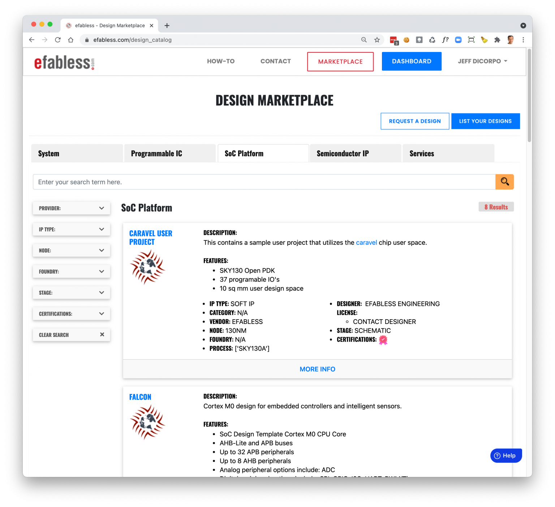Switch to the Programmable IC tab
The image size is (555, 507).
pos(170,153)
